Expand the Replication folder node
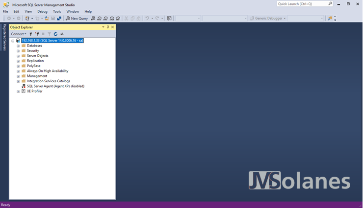The width and height of the screenshot is (363, 208). click(18, 61)
